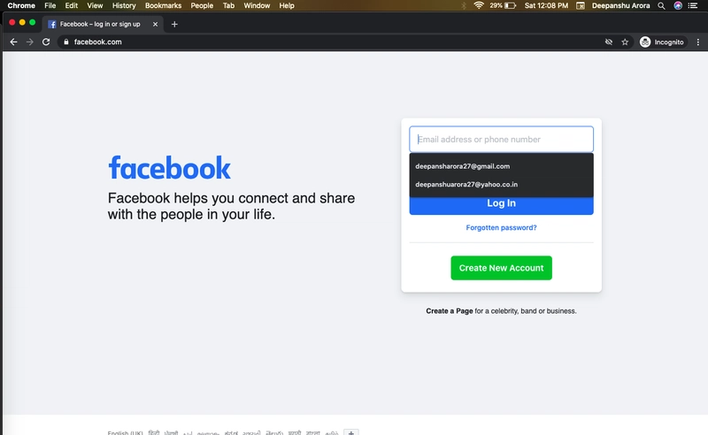Open the History menu
Viewport: 708px width, 435px height.
point(124,5)
